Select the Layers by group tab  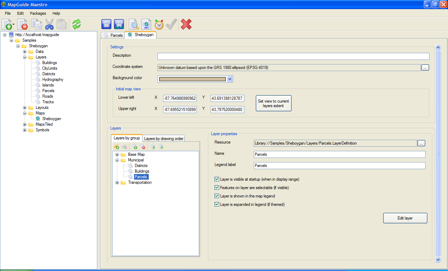(x=127, y=138)
